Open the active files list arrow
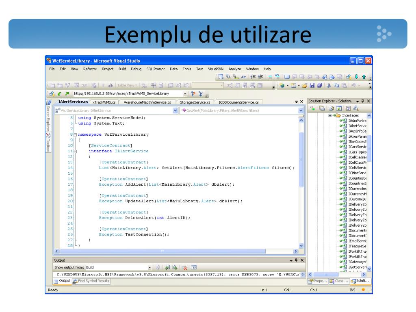The height and width of the screenshot is (312, 416). 296,102
